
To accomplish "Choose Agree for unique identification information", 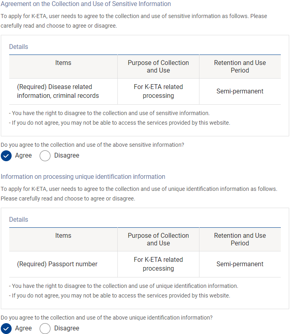I will pyautogui.click(x=6, y=328).
